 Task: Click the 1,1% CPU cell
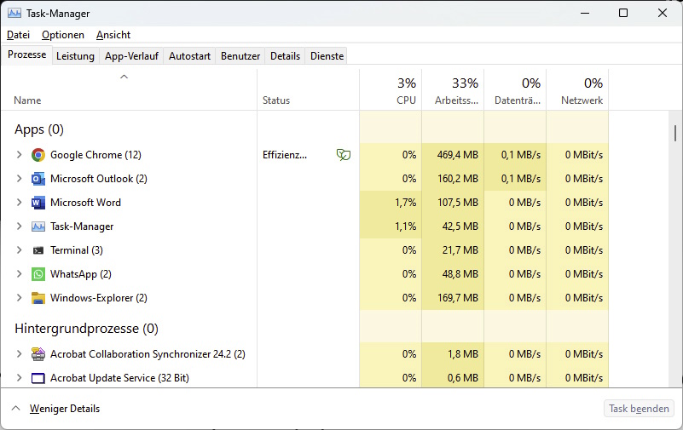coord(391,226)
